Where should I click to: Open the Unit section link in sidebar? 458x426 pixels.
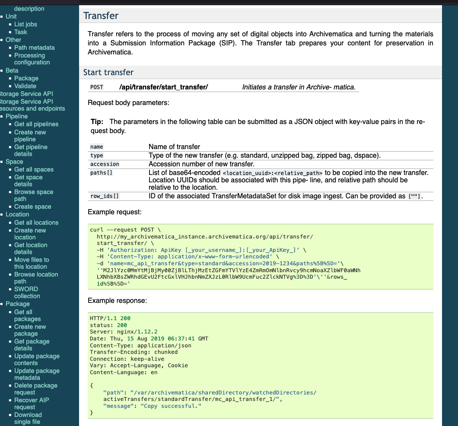tap(11, 16)
